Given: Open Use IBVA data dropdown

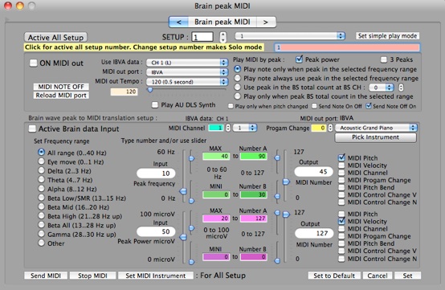Looking at the screenshot, I should [187, 63].
